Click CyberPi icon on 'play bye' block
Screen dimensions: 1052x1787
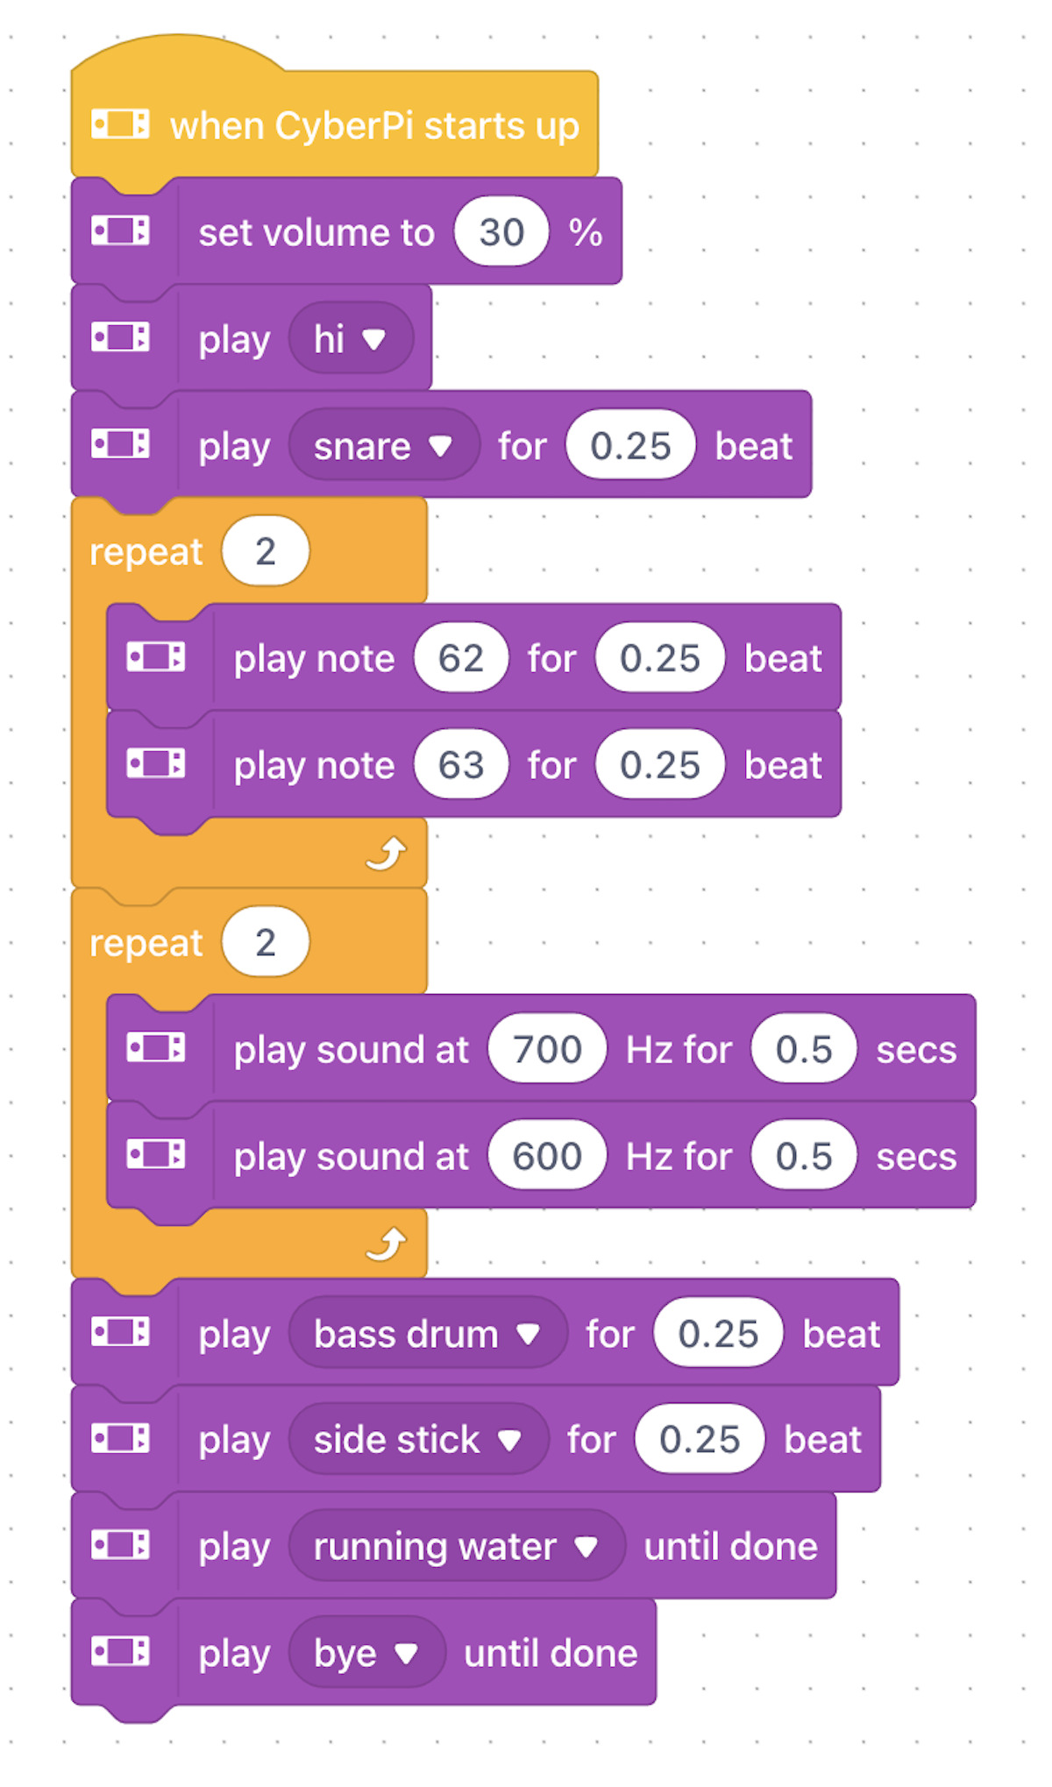pyautogui.click(x=120, y=1652)
